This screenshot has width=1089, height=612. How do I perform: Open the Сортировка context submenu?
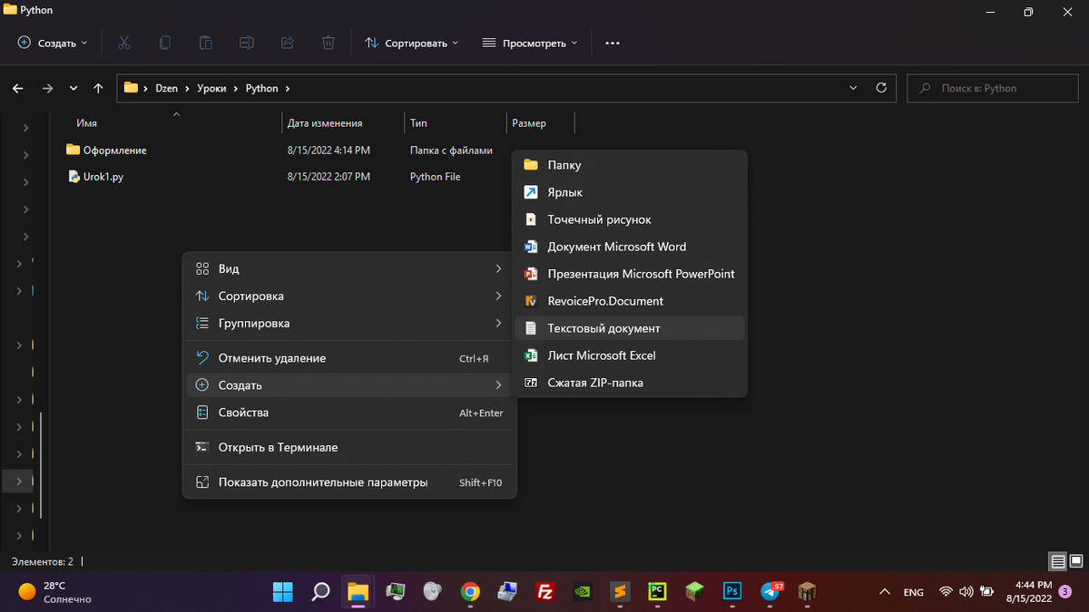pos(349,296)
